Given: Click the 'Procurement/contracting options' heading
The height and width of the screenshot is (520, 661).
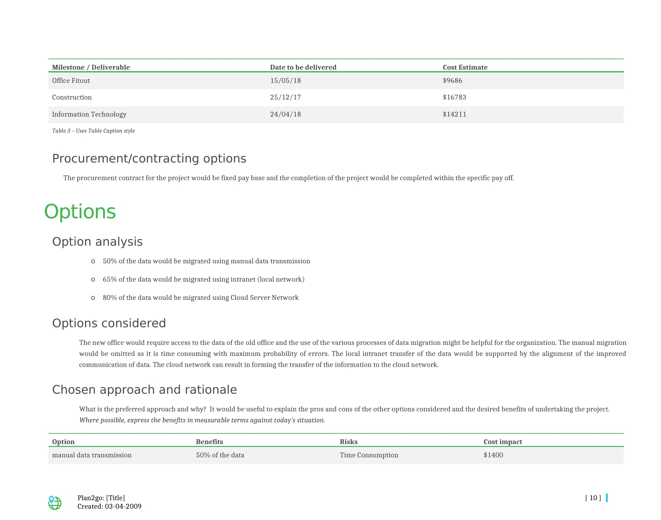Looking at the screenshot, I should (x=149, y=158).
